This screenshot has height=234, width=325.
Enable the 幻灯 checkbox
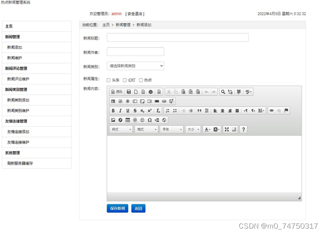[x=125, y=80]
